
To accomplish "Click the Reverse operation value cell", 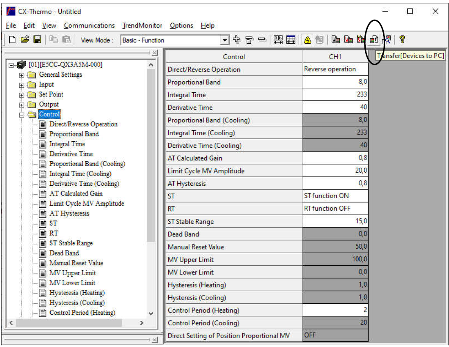I will pos(335,69).
